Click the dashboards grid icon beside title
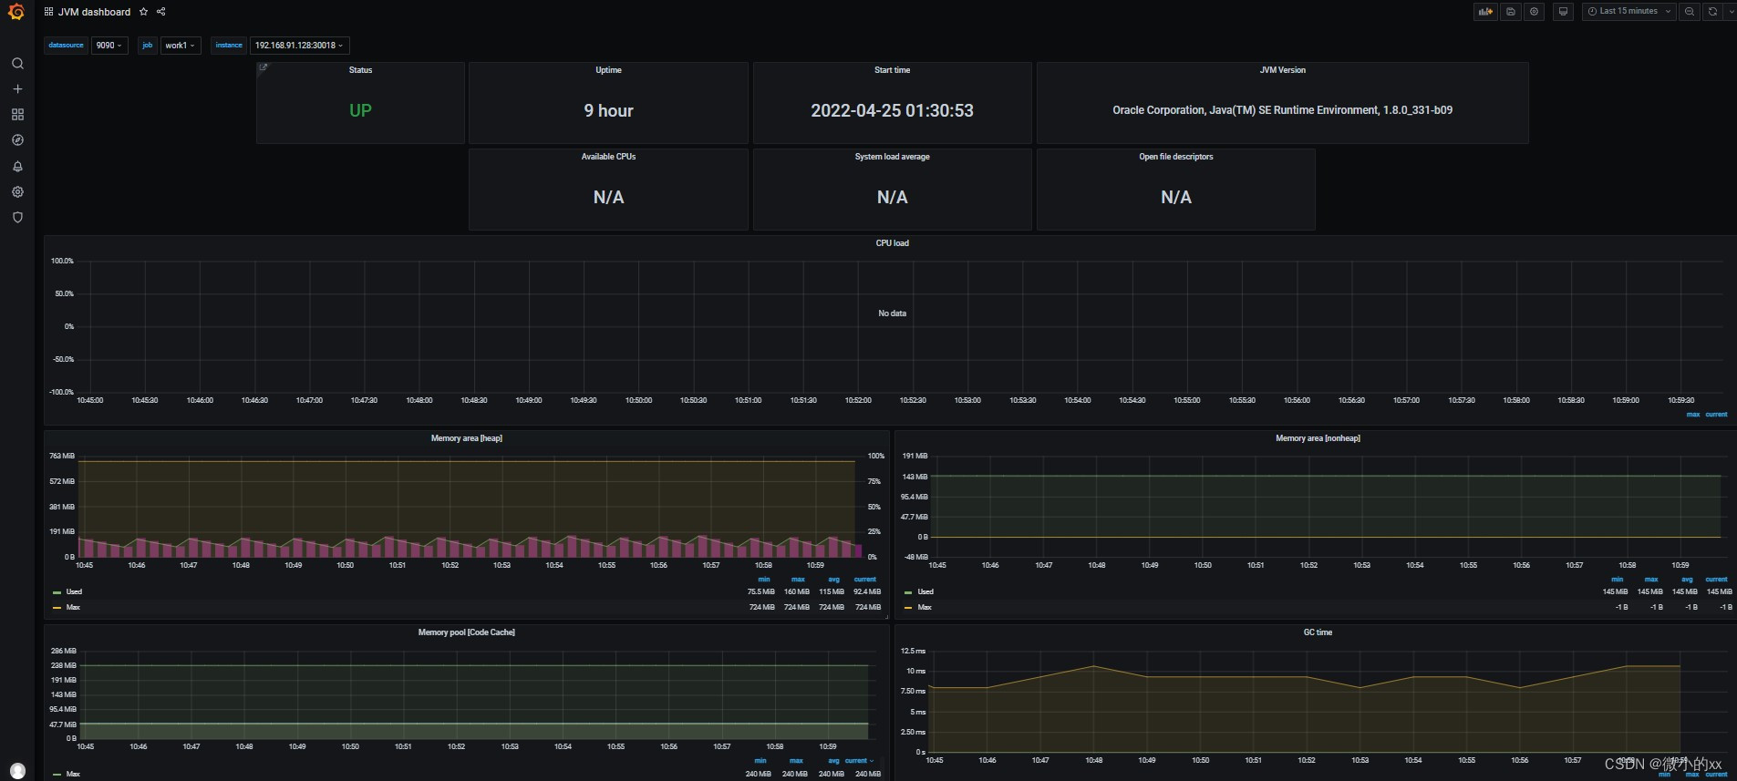1737x781 pixels. click(48, 12)
